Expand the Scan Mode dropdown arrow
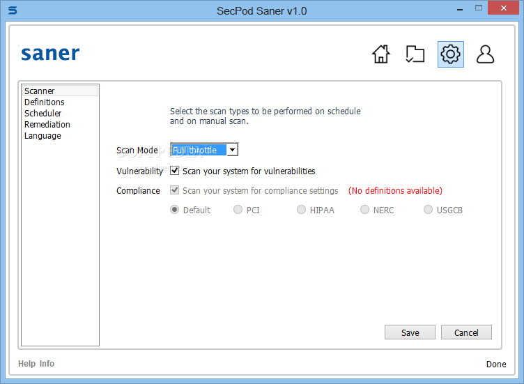This screenshot has height=384, width=524. (x=232, y=150)
